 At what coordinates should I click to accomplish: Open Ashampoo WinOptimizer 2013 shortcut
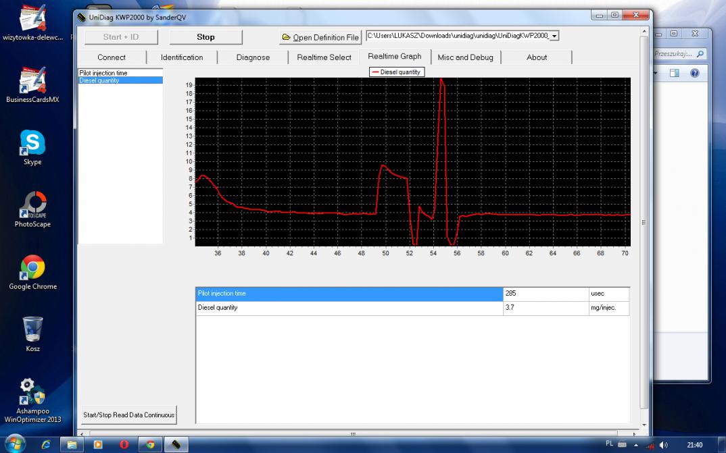[32, 401]
